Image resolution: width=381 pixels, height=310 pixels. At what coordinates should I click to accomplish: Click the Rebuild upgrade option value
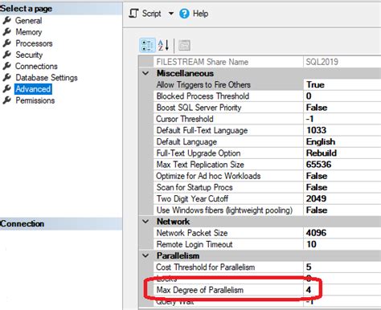pos(322,153)
